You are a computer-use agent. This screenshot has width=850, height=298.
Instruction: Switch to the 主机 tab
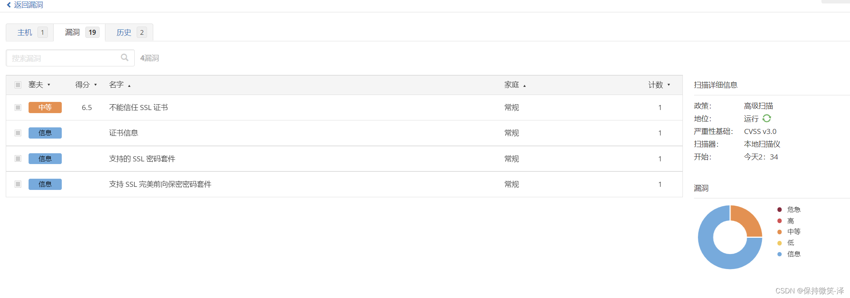point(25,32)
